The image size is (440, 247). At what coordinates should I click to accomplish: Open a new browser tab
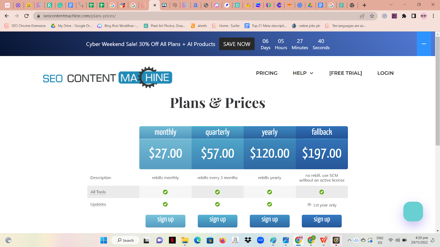[x=364, y=5]
